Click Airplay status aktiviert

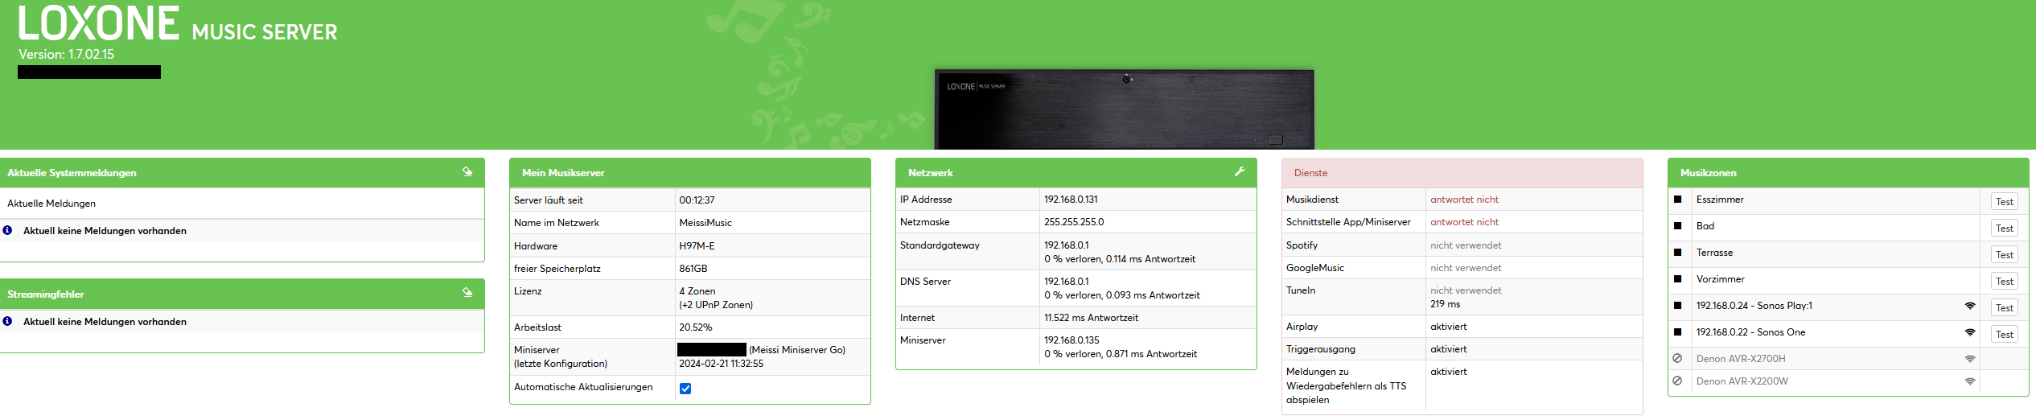coord(1449,327)
